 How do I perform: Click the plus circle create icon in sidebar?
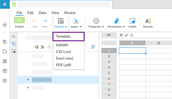(5, 25)
